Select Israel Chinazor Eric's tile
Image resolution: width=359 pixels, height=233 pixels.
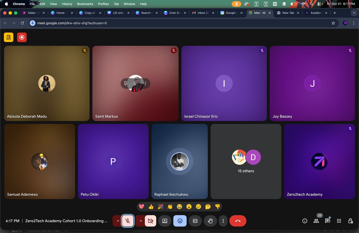point(224,83)
